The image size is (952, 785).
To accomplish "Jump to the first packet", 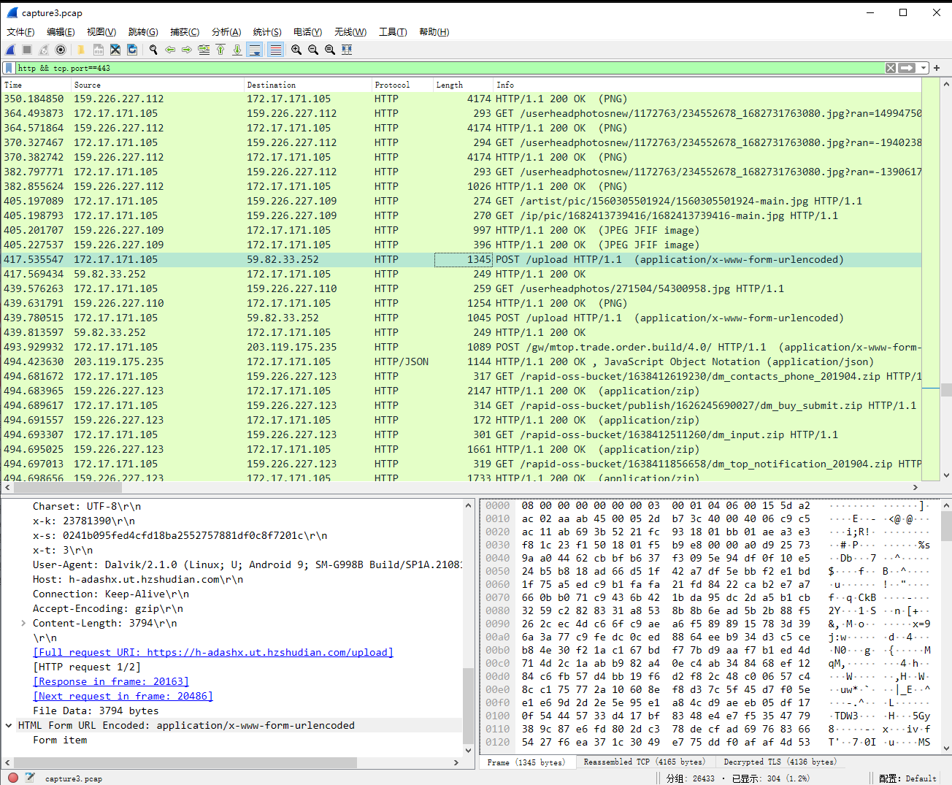I will point(220,50).
